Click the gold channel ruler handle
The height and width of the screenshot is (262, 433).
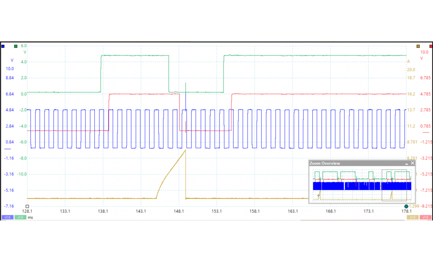coord(418,46)
